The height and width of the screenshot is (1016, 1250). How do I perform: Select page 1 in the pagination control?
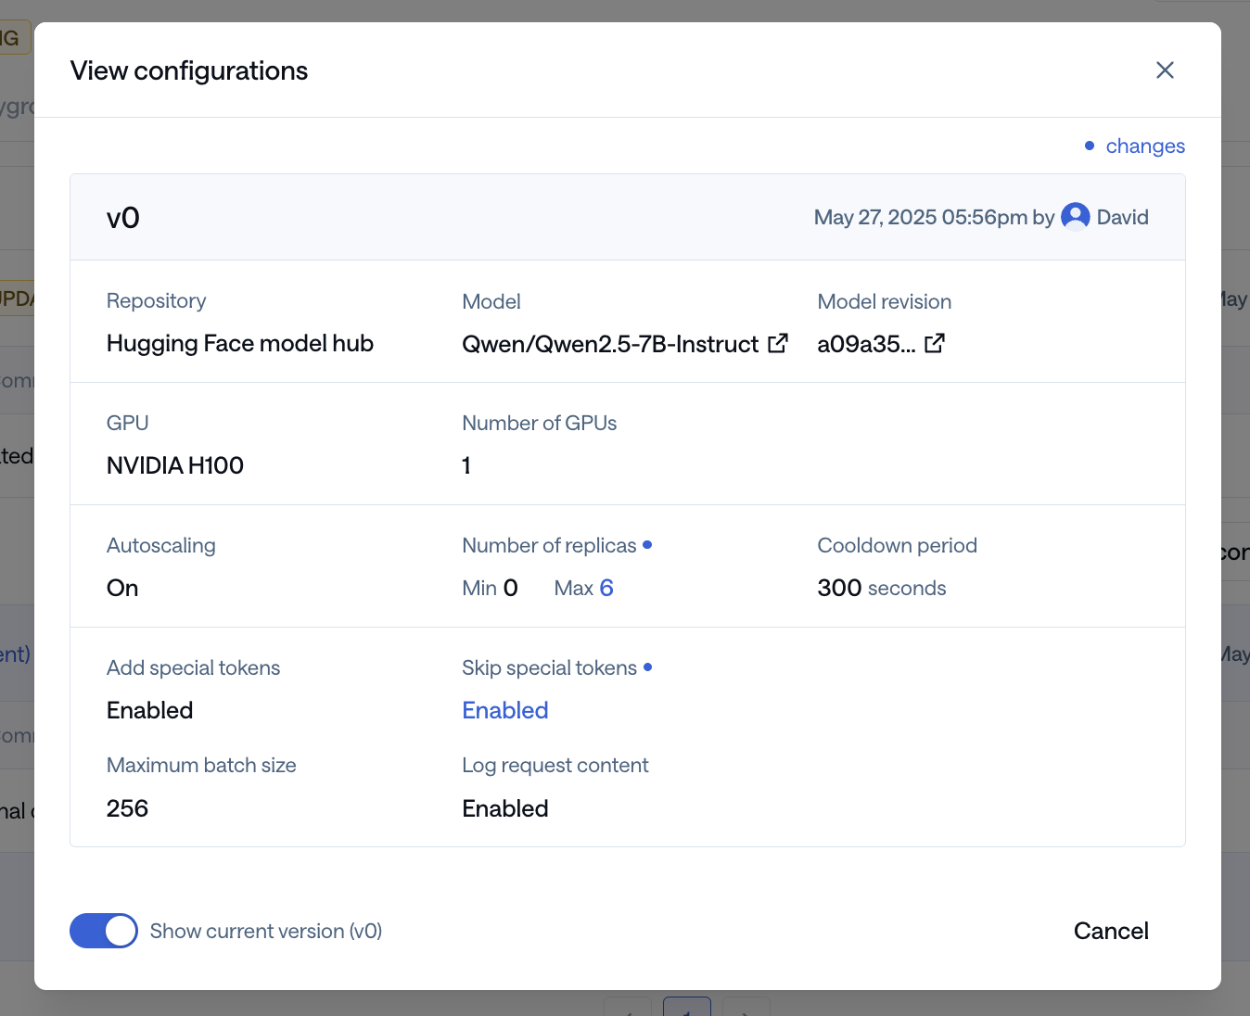[x=687, y=1010]
